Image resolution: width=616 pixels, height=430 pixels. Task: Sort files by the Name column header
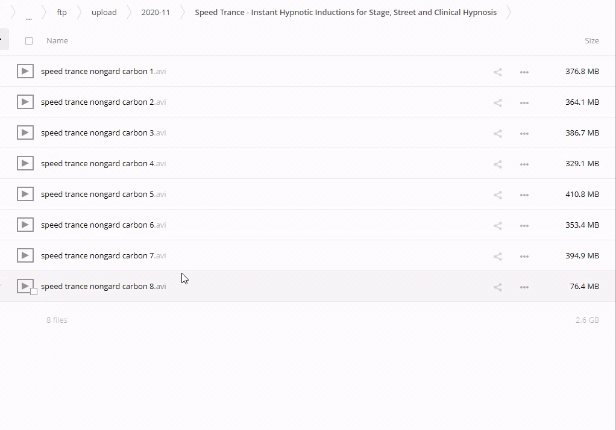pyautogui.click(x=57, y=41)
